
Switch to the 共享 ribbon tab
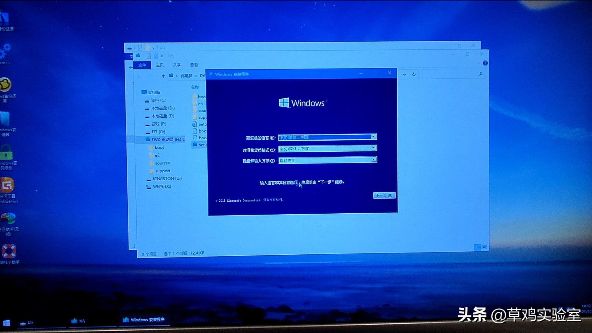[x=177, y=65]
